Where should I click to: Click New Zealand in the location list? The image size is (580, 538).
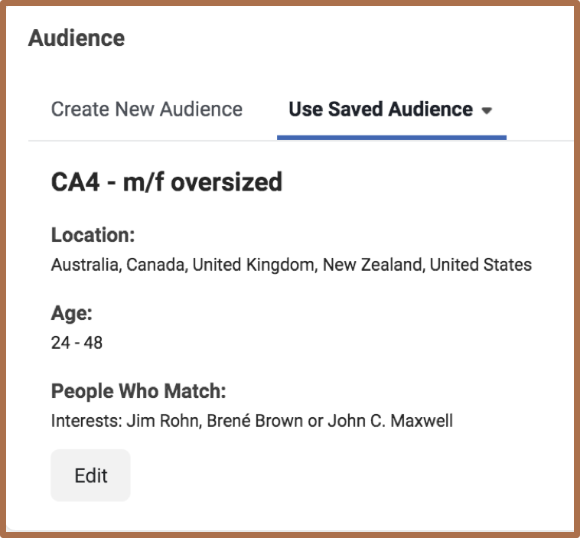coord(372,266)
